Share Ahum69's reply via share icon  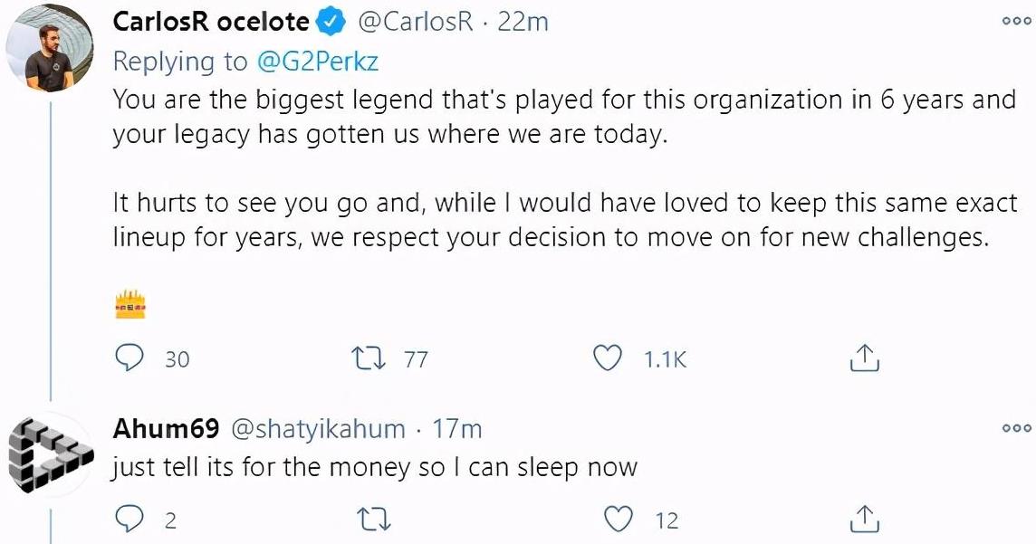pos(864,520)
